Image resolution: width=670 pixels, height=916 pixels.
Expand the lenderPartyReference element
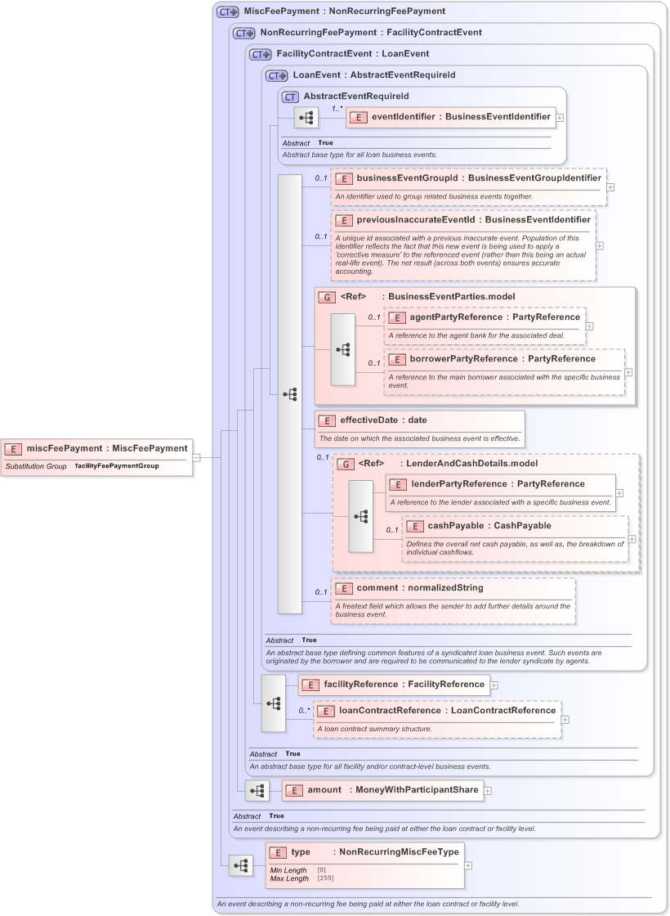click(x=619, y=493)
